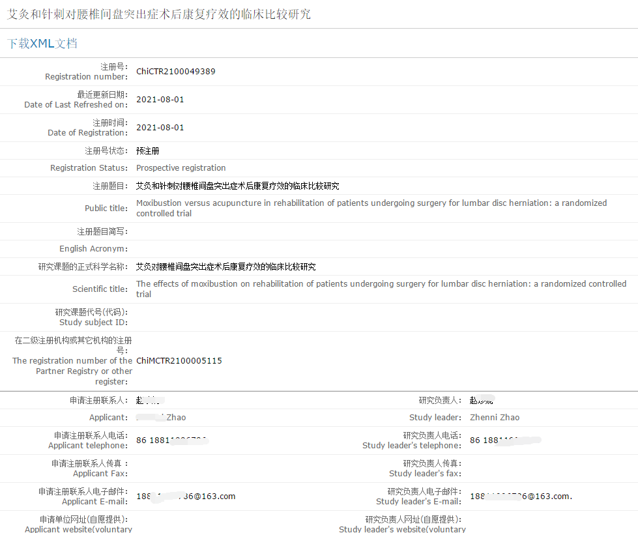Screen dimensions: 638x533
Task: Click the Chinese public title under 注册题目
Action: pos(237,186)
